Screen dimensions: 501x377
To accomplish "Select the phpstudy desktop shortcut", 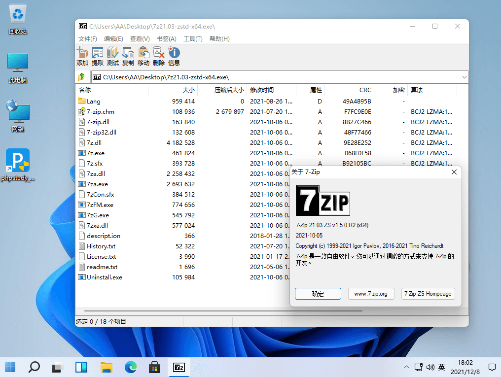I will pyautogui.click(x=18, y=165).
